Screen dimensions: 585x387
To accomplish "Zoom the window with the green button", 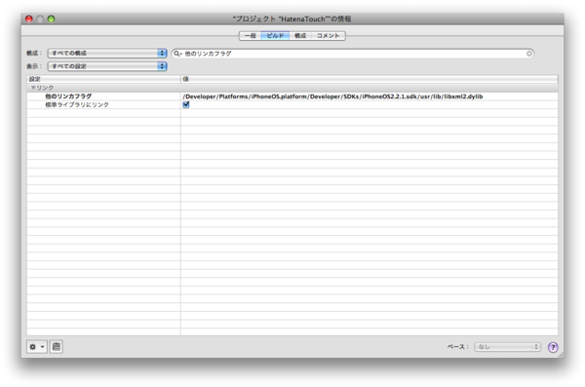I will tap(51, 19).
